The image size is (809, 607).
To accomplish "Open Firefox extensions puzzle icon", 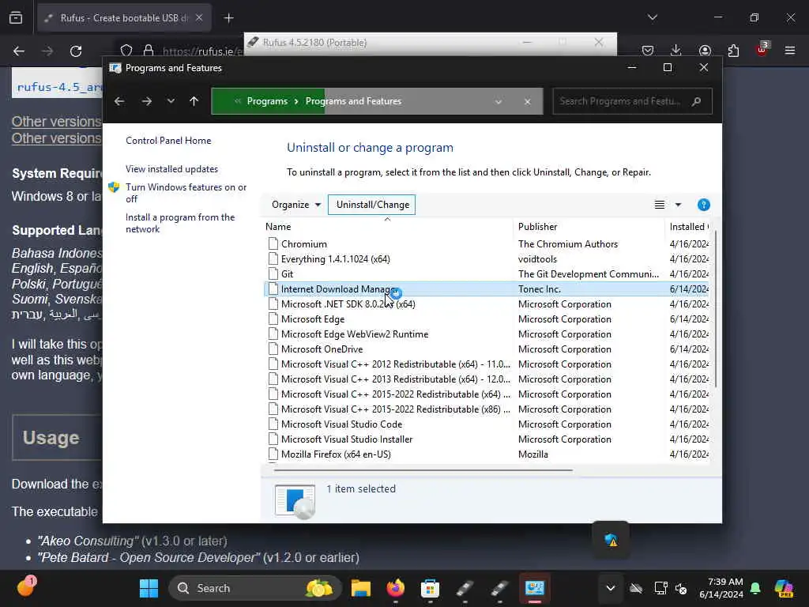I will (733, 50).
